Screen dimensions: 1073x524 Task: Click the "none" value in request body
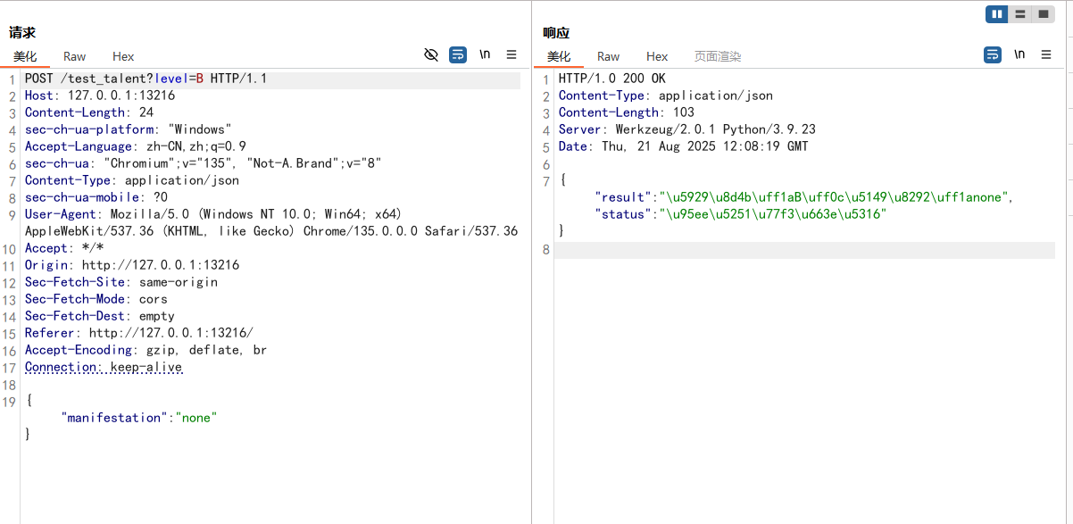point(196,418)
